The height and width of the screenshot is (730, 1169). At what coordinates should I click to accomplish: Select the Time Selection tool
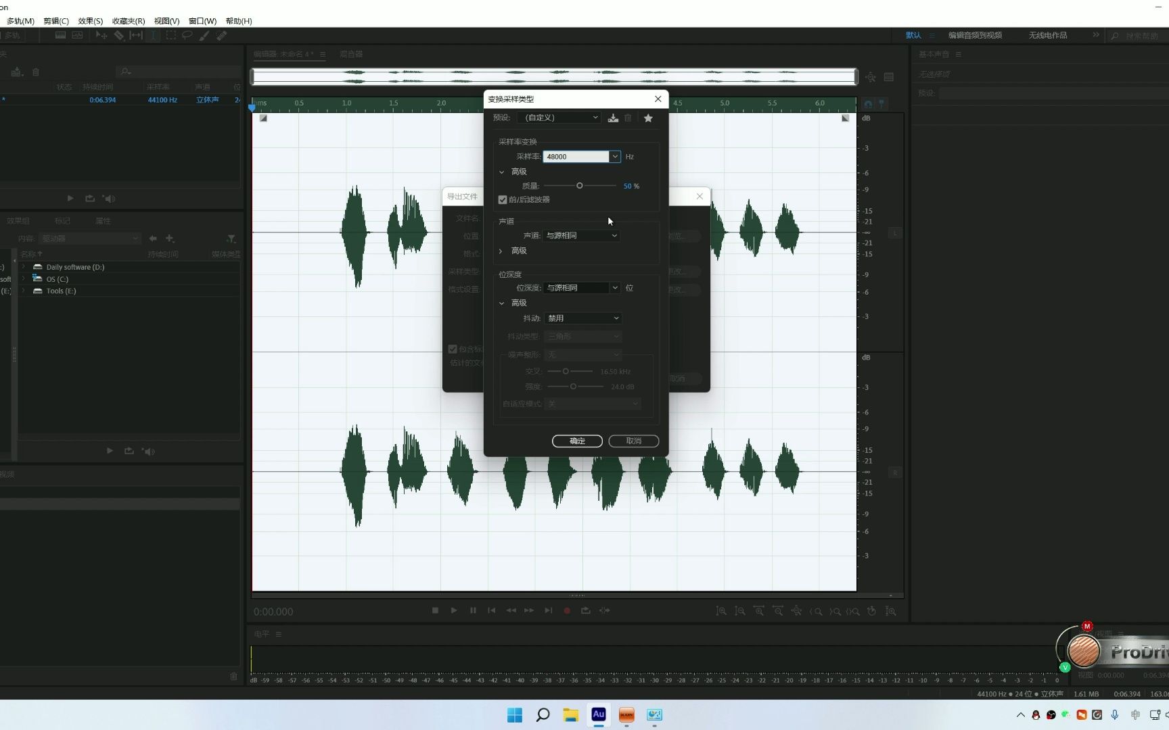point(154,35)
